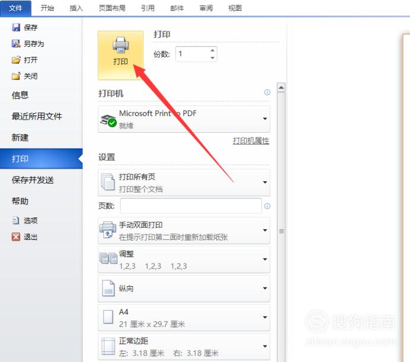Increase 份数 copies with up arrow
This screenshot has width=410, height=362.
[213, 50]
